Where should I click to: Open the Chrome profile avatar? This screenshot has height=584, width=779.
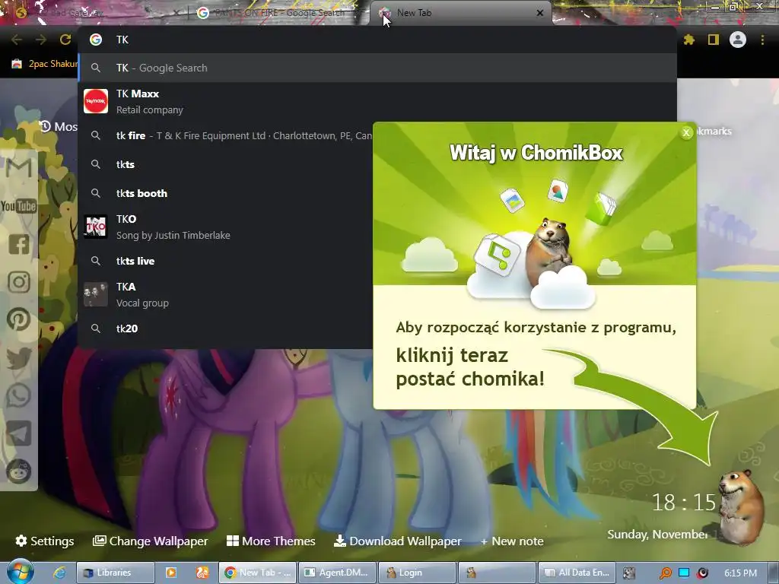point(738,40)
